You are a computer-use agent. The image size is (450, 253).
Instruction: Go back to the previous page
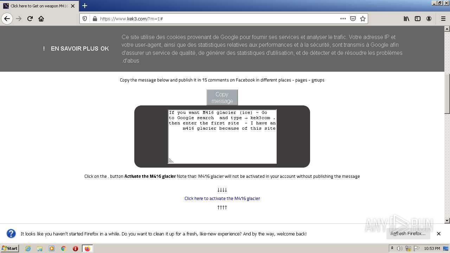pos(7,19)
